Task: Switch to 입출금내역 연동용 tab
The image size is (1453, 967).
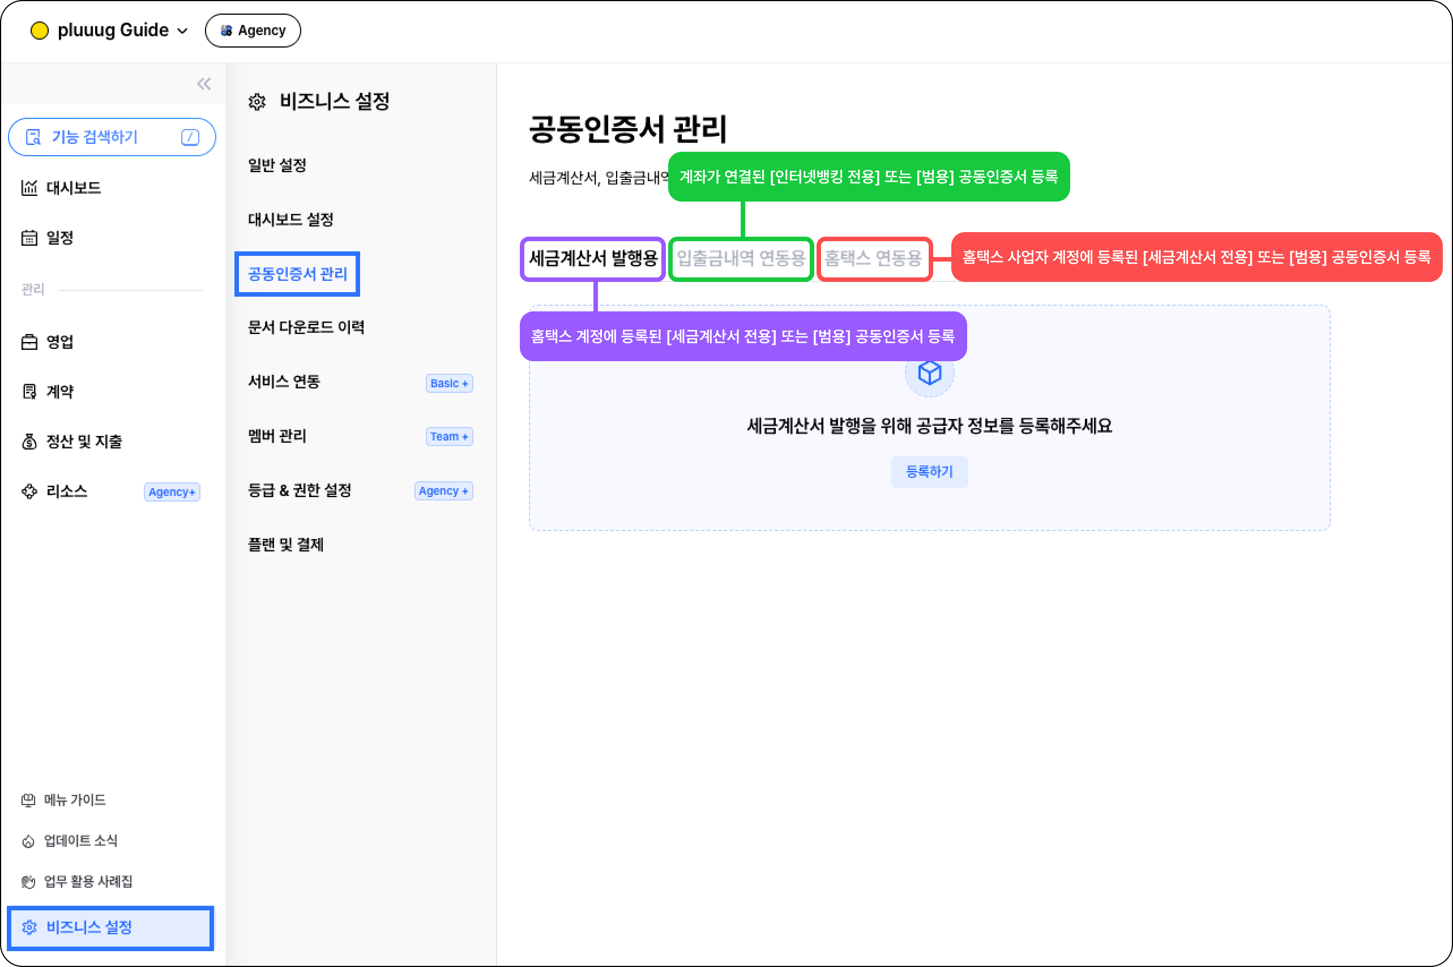Action: pos(740,258)
